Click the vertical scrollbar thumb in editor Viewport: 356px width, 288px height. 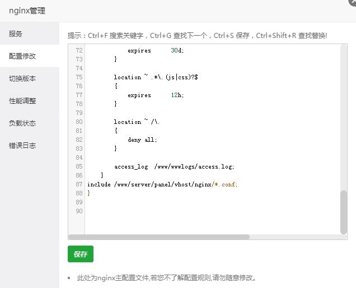coord(344,212)
